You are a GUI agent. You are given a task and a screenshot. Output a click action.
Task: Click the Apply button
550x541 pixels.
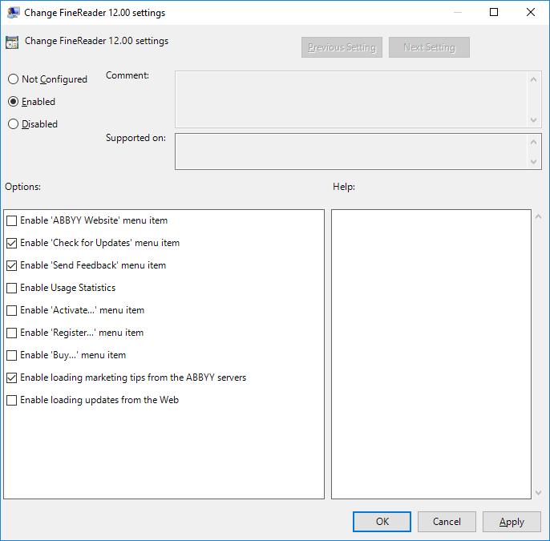[x=512, y=522]
